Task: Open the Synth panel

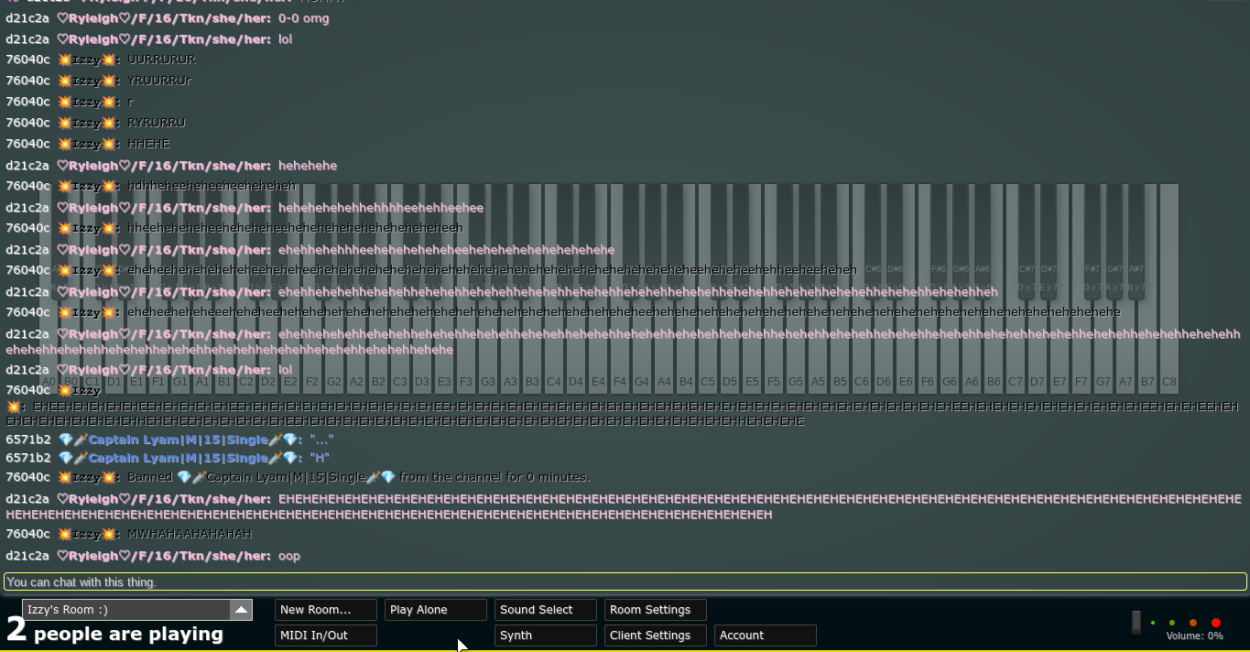Action: coord(545,636)
